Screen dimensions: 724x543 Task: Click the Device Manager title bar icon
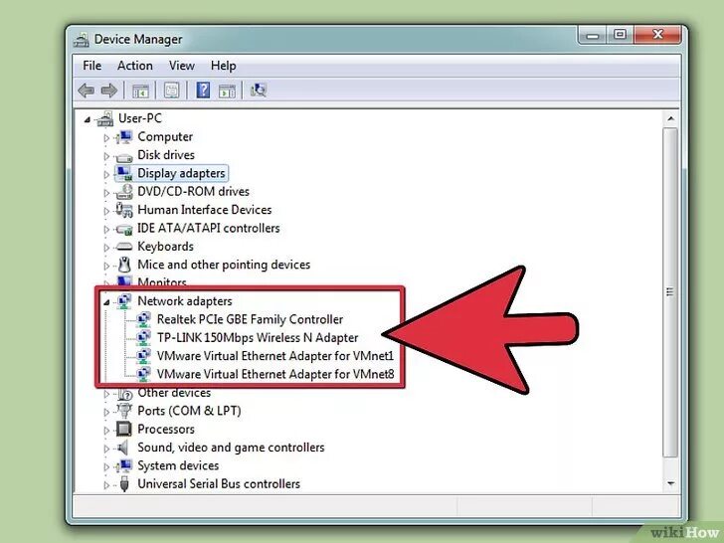(82, 40)
